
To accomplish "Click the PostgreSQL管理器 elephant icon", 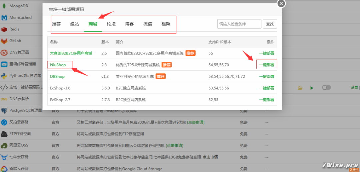I will tap(4, 111).
